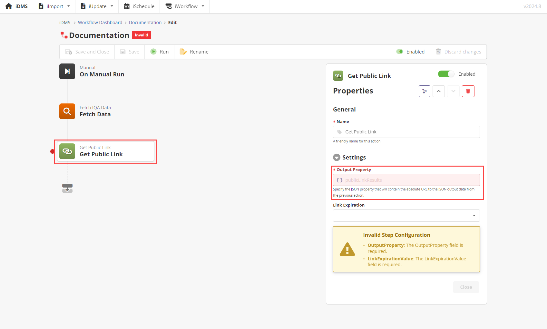Click the On Manual Run trigger icon

click(x=67, y=71)
